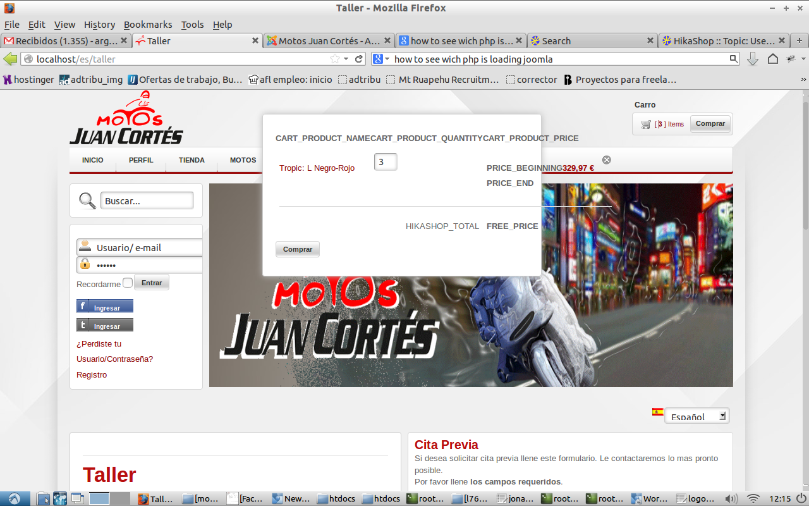Viewport: 809px width, 506px height.
Task: Open a new tab with plus button
Action: pos(800,40)
